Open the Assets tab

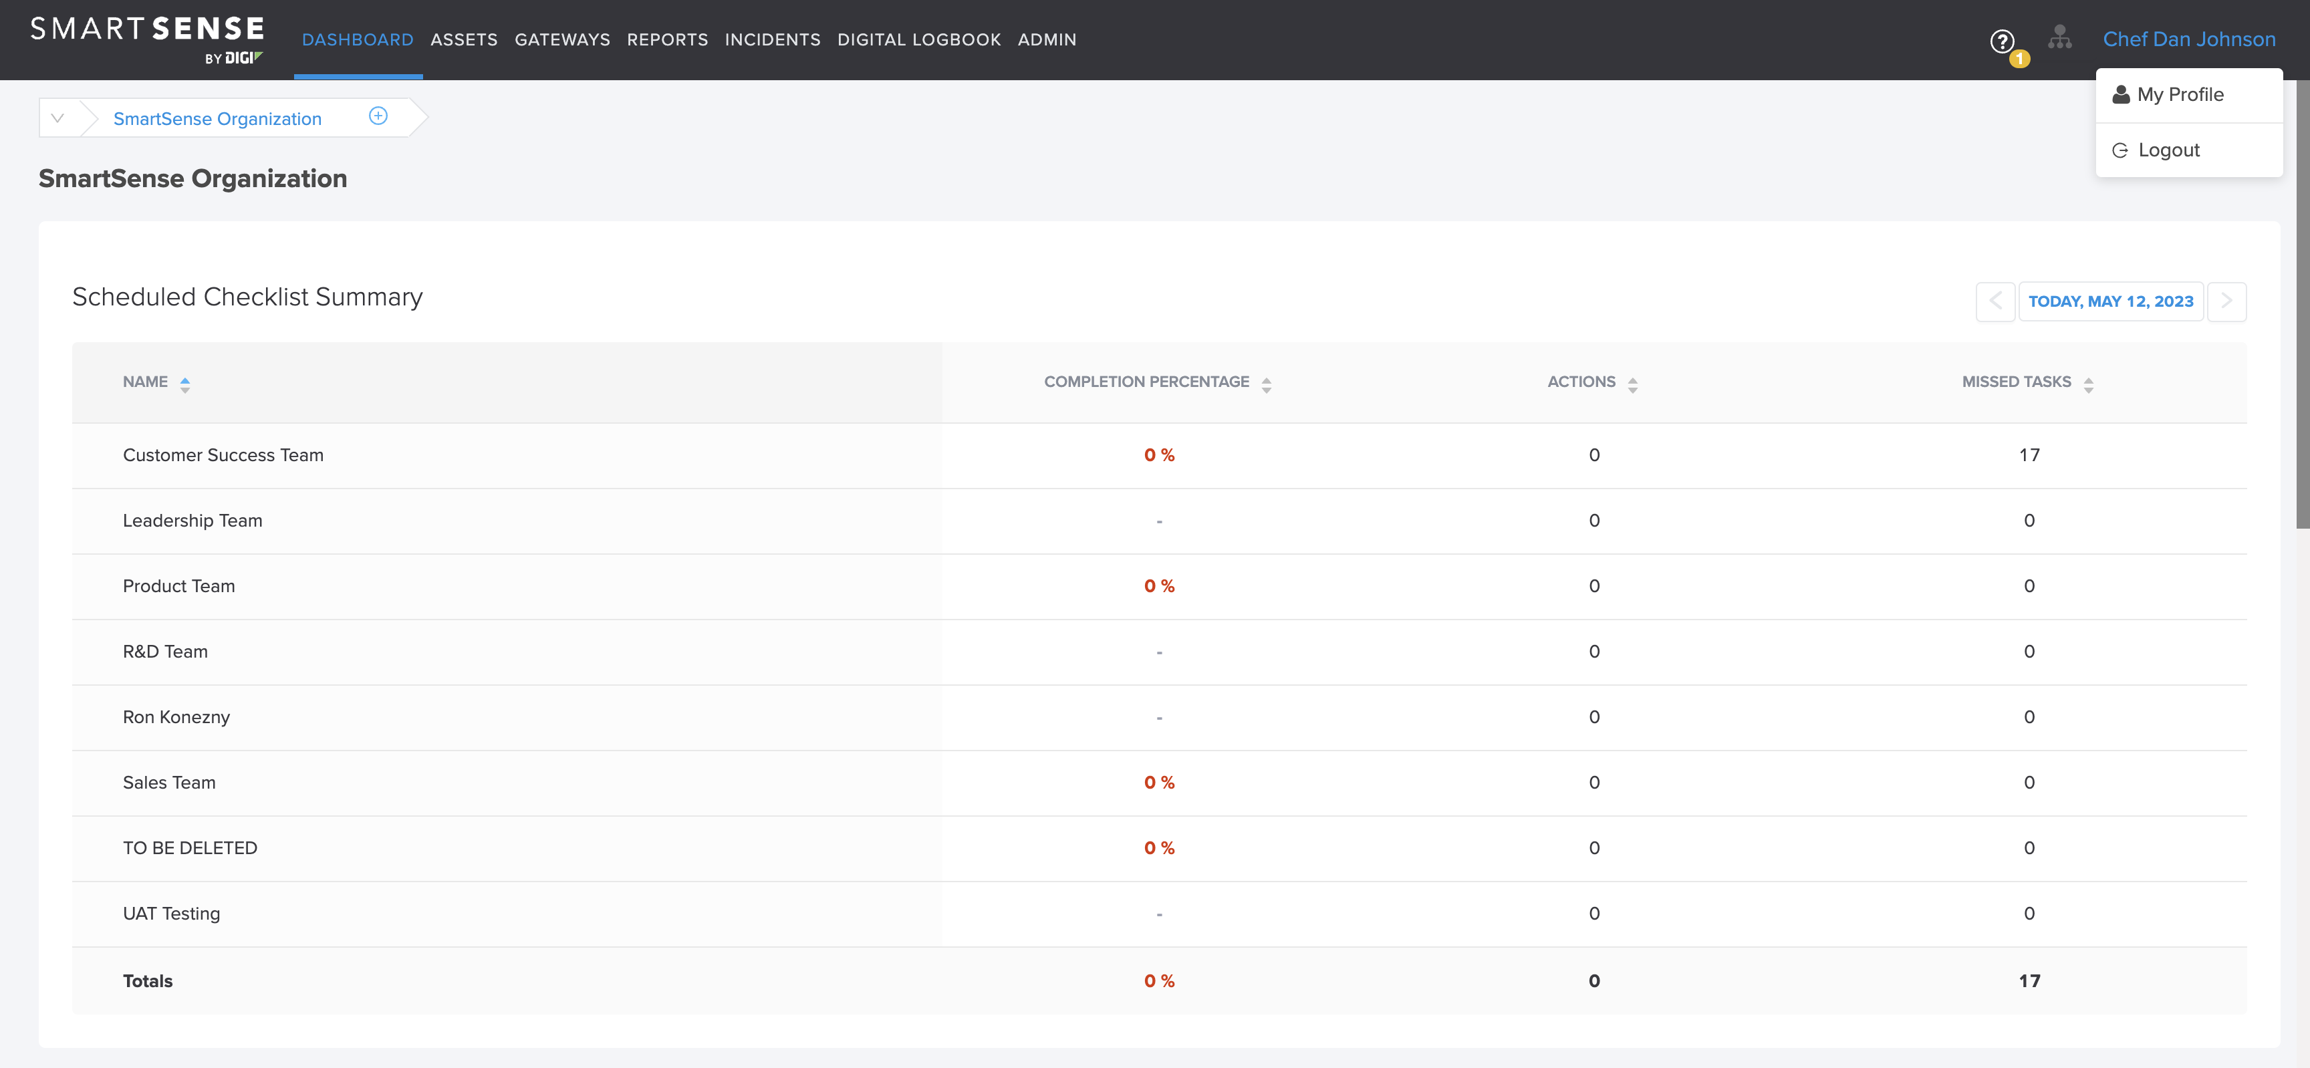tap(464, 39)
